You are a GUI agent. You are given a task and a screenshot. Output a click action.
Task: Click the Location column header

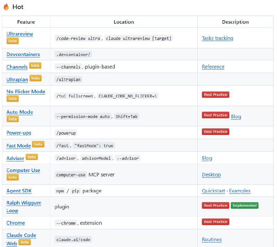pyautogui.click(x=124, y=22)
